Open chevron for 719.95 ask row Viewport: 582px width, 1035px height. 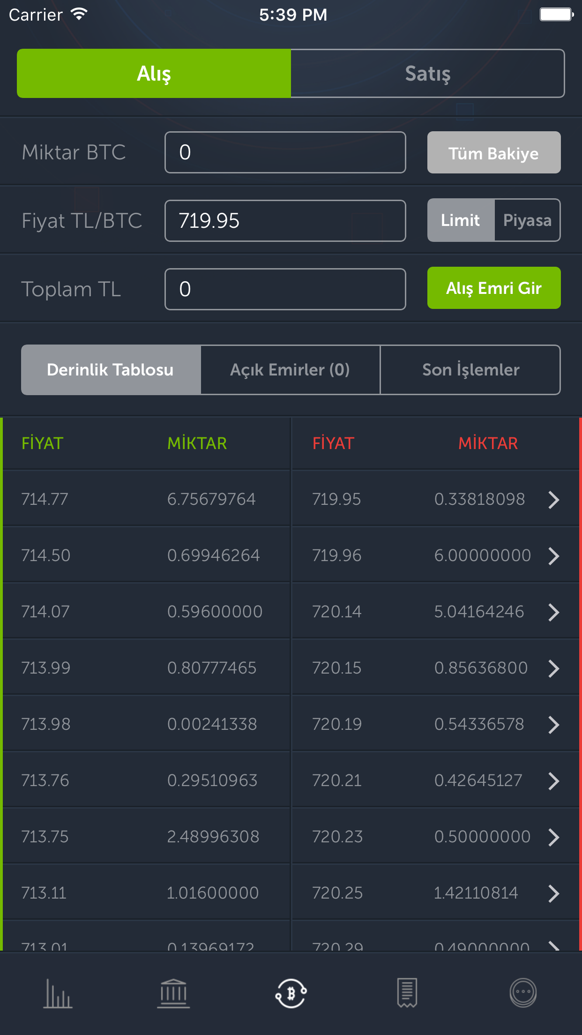553,500
